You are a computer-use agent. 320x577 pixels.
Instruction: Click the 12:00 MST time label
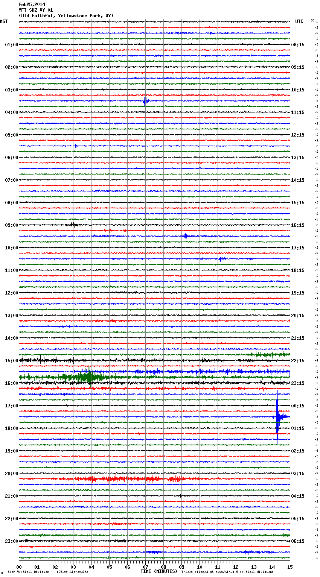12,293
